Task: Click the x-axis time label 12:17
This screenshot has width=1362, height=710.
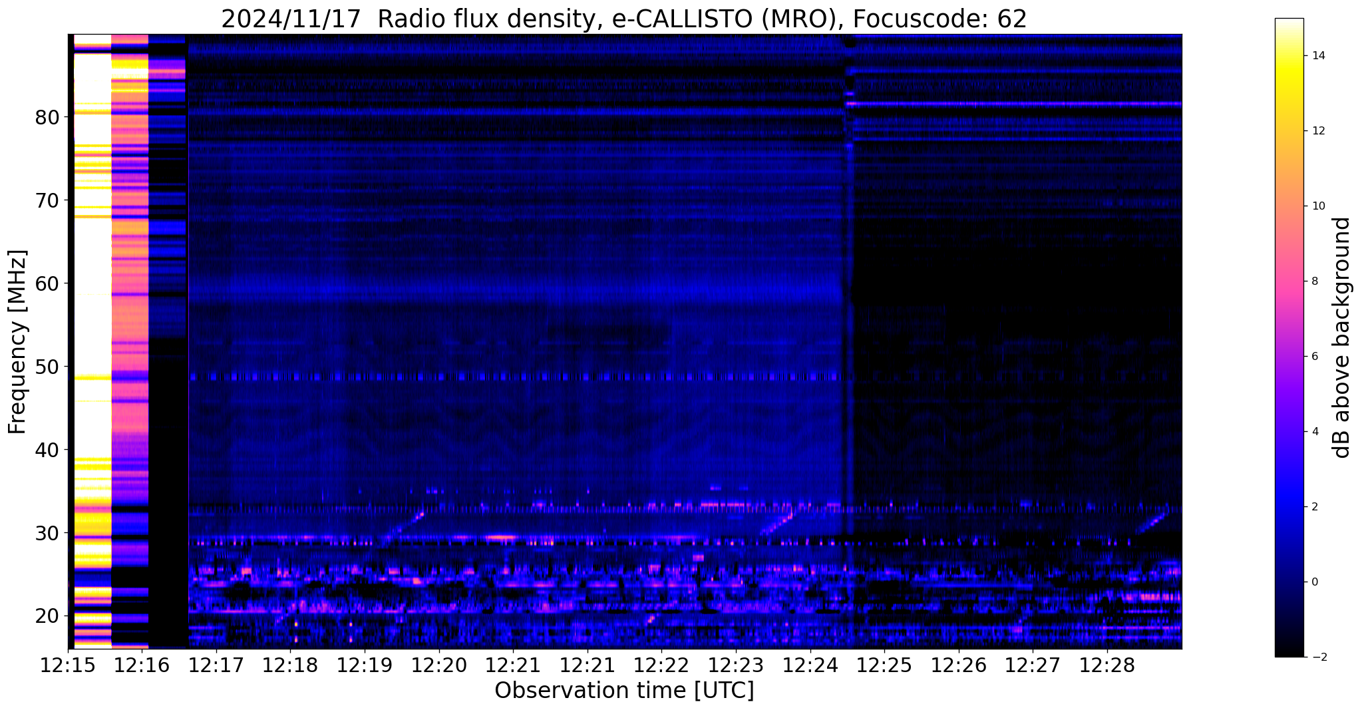Action: [x=216, y=665]
